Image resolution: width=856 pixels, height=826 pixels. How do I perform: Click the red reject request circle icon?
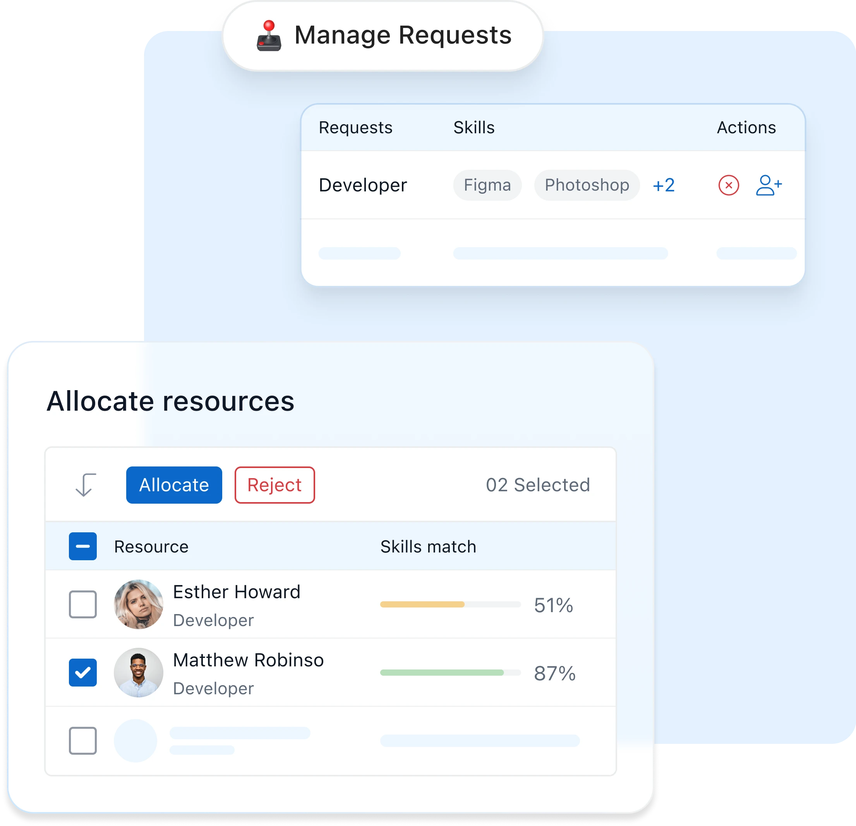tap(729, 185)
